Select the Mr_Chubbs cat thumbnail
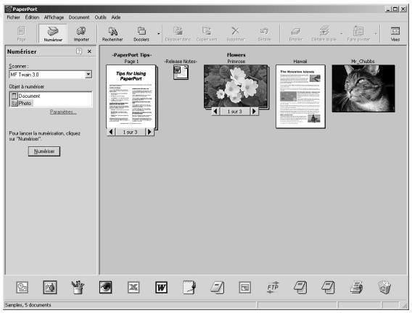Image resolution: width=412 pixels, height=313 pixels. 363,88
